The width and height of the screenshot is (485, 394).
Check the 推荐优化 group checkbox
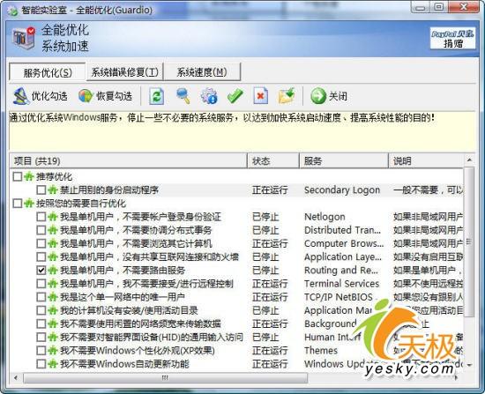click(18, 176)
